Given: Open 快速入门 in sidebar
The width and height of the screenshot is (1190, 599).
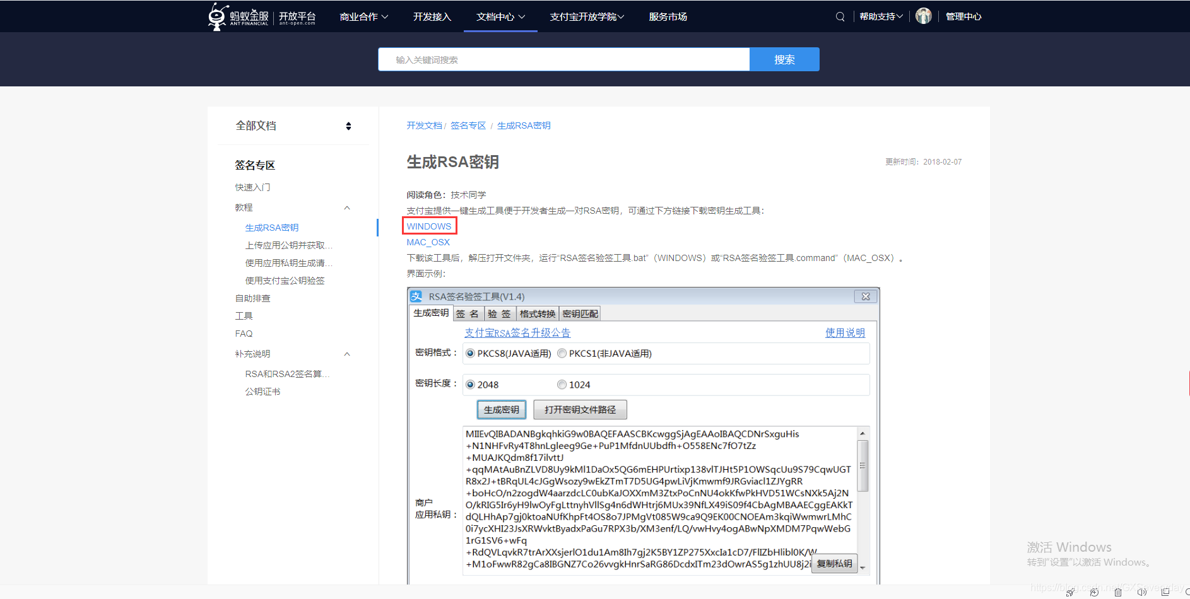Looking at the screenshot, I should click(x=252, y=187).
